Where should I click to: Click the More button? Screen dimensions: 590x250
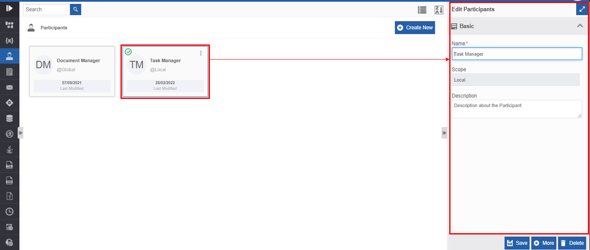tap(544, 243)
